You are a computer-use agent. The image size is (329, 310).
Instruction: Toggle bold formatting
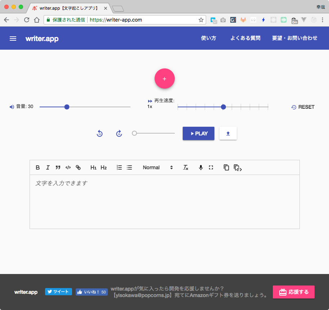(x=37, y=167)
